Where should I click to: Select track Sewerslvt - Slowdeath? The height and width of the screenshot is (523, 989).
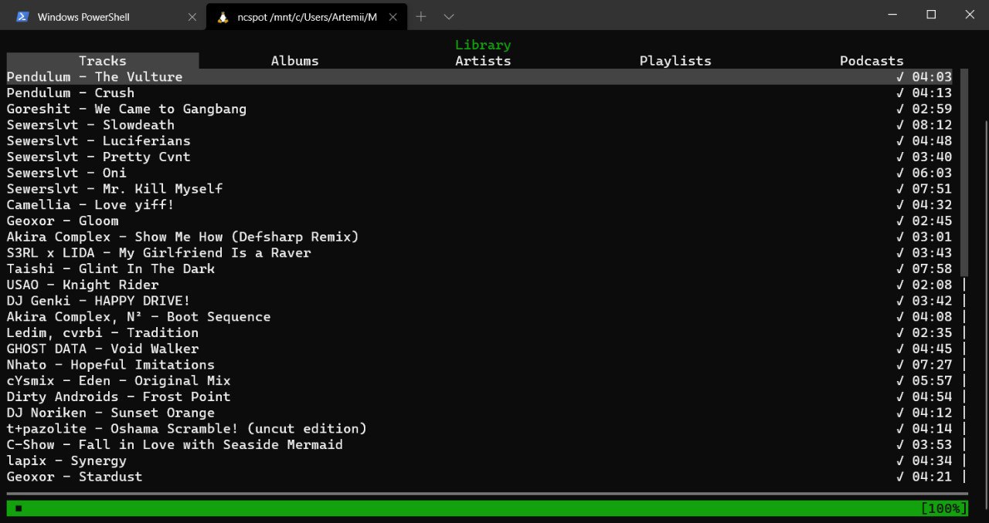click(479, 125)
